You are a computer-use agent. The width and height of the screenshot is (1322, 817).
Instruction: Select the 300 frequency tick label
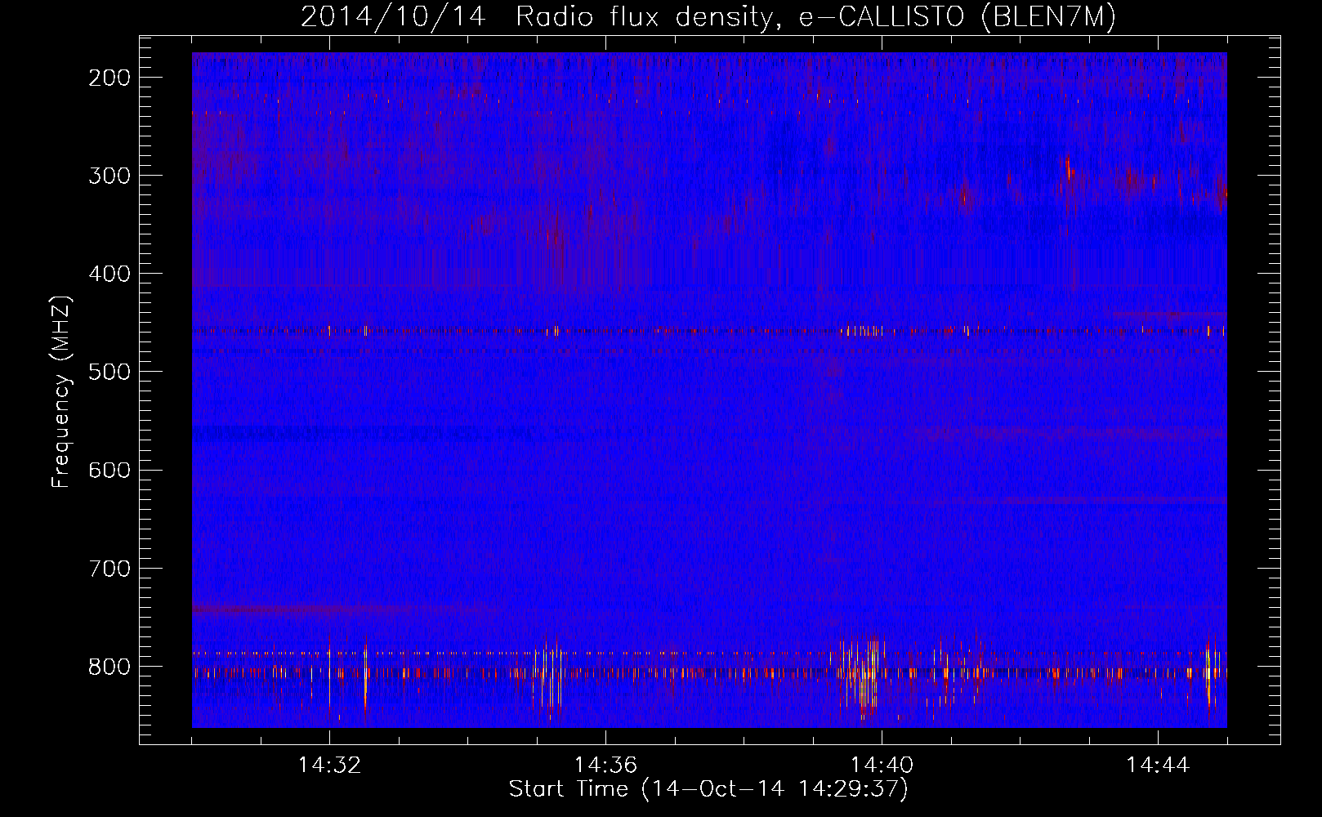coord(109,176)
